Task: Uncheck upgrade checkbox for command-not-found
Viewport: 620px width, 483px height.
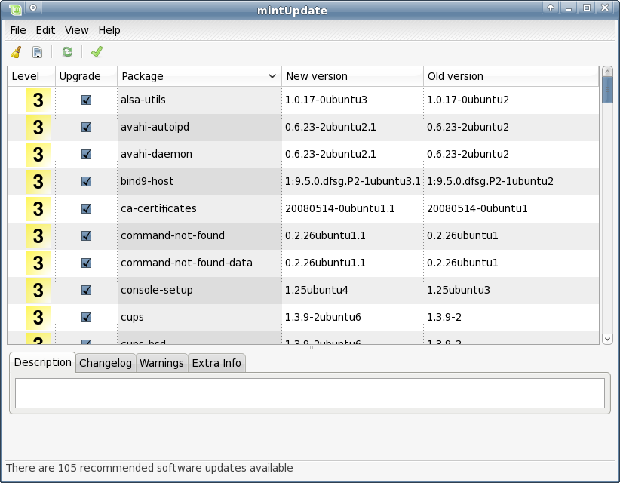Action: 86,235
